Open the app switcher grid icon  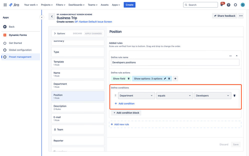tap(5, 5)
